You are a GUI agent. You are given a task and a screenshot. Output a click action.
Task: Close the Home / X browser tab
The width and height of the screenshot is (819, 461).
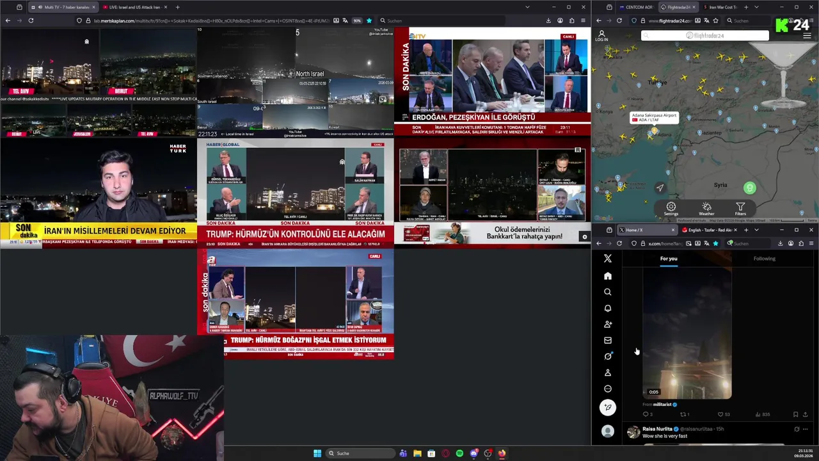pos(672,230)
